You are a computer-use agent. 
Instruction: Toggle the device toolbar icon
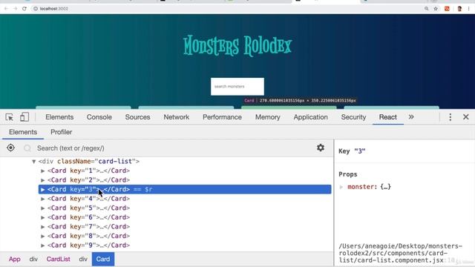pos(24,117)
